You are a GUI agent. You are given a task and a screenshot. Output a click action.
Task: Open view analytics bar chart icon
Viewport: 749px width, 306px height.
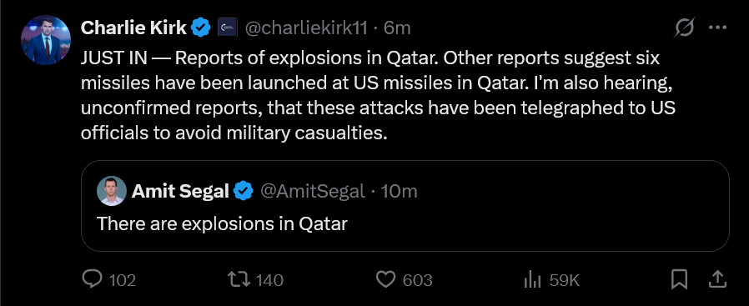(532, 280)
